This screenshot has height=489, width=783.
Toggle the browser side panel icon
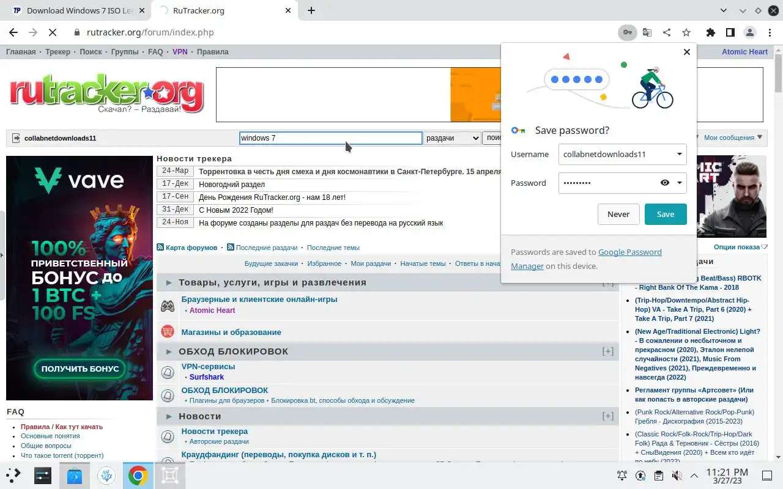pos(730,32)
